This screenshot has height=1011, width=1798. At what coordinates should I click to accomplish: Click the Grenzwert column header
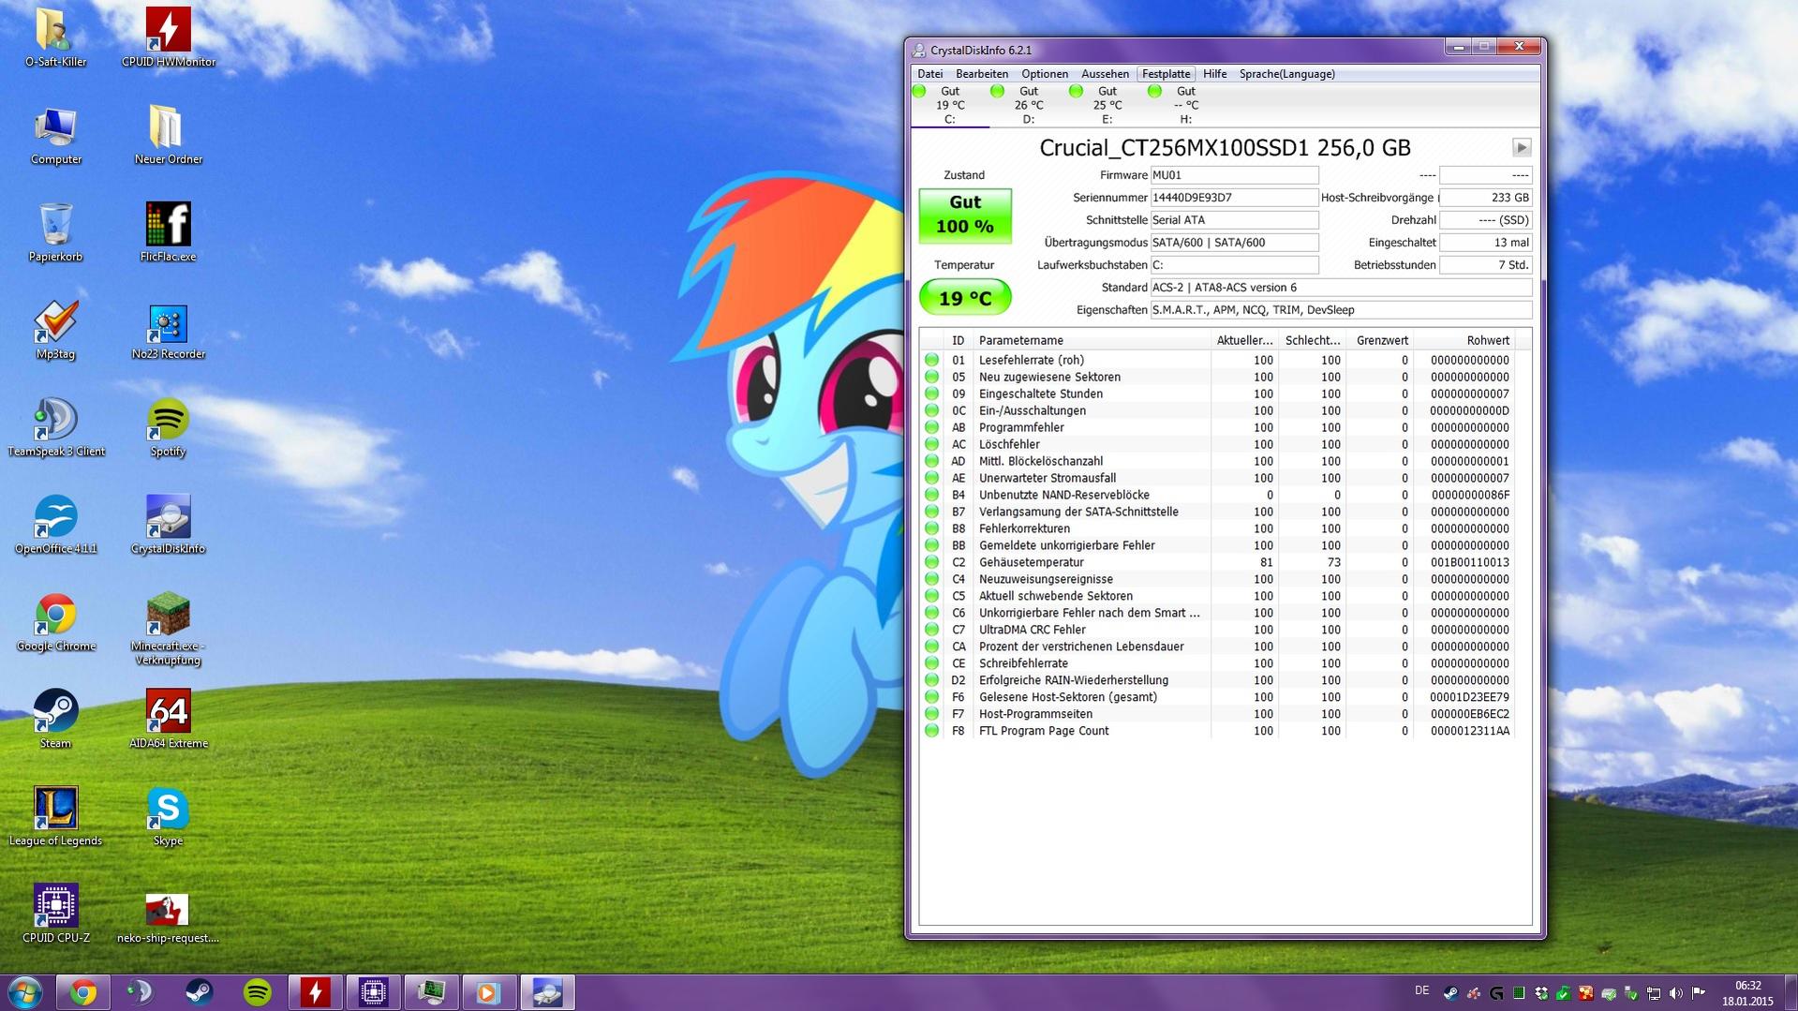pyautogui.click(x=1378, y=340)
